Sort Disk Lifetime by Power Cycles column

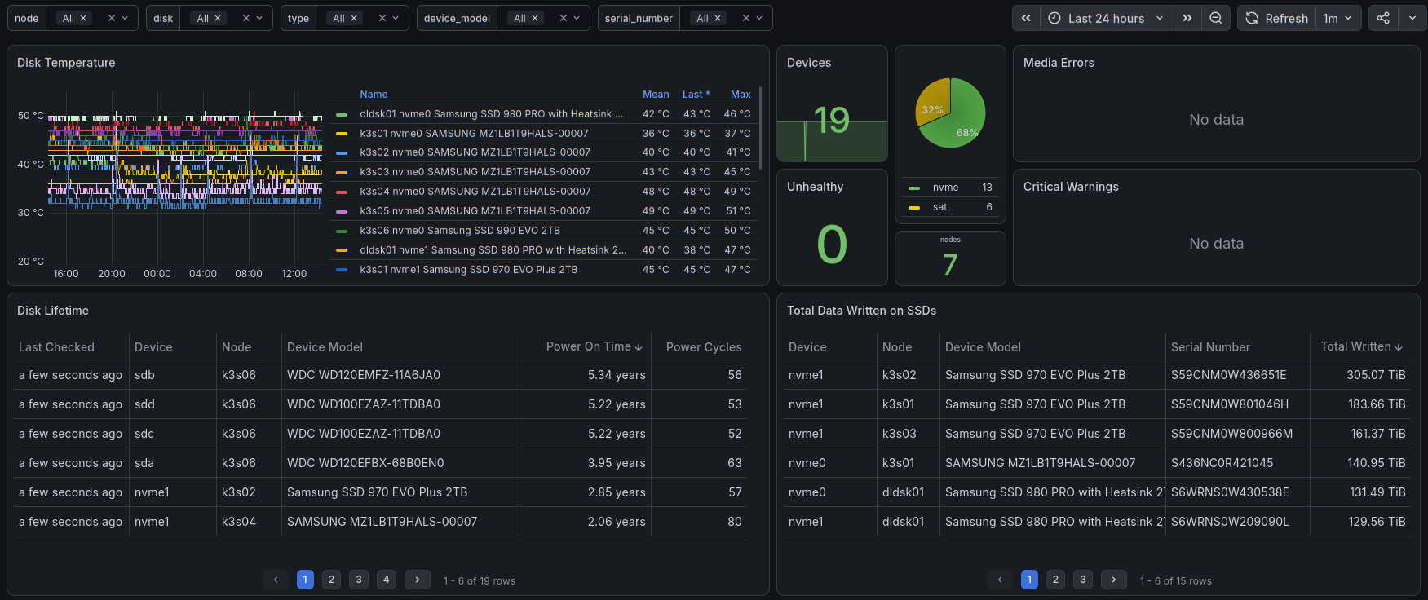704,347
